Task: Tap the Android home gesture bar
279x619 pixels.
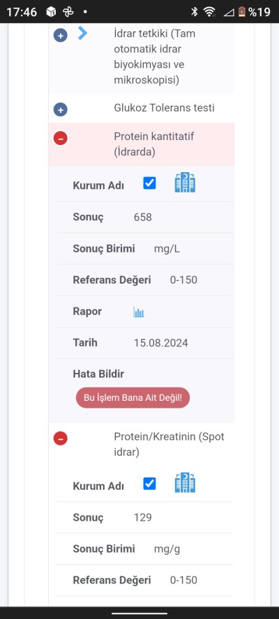Action: point(139,613)
